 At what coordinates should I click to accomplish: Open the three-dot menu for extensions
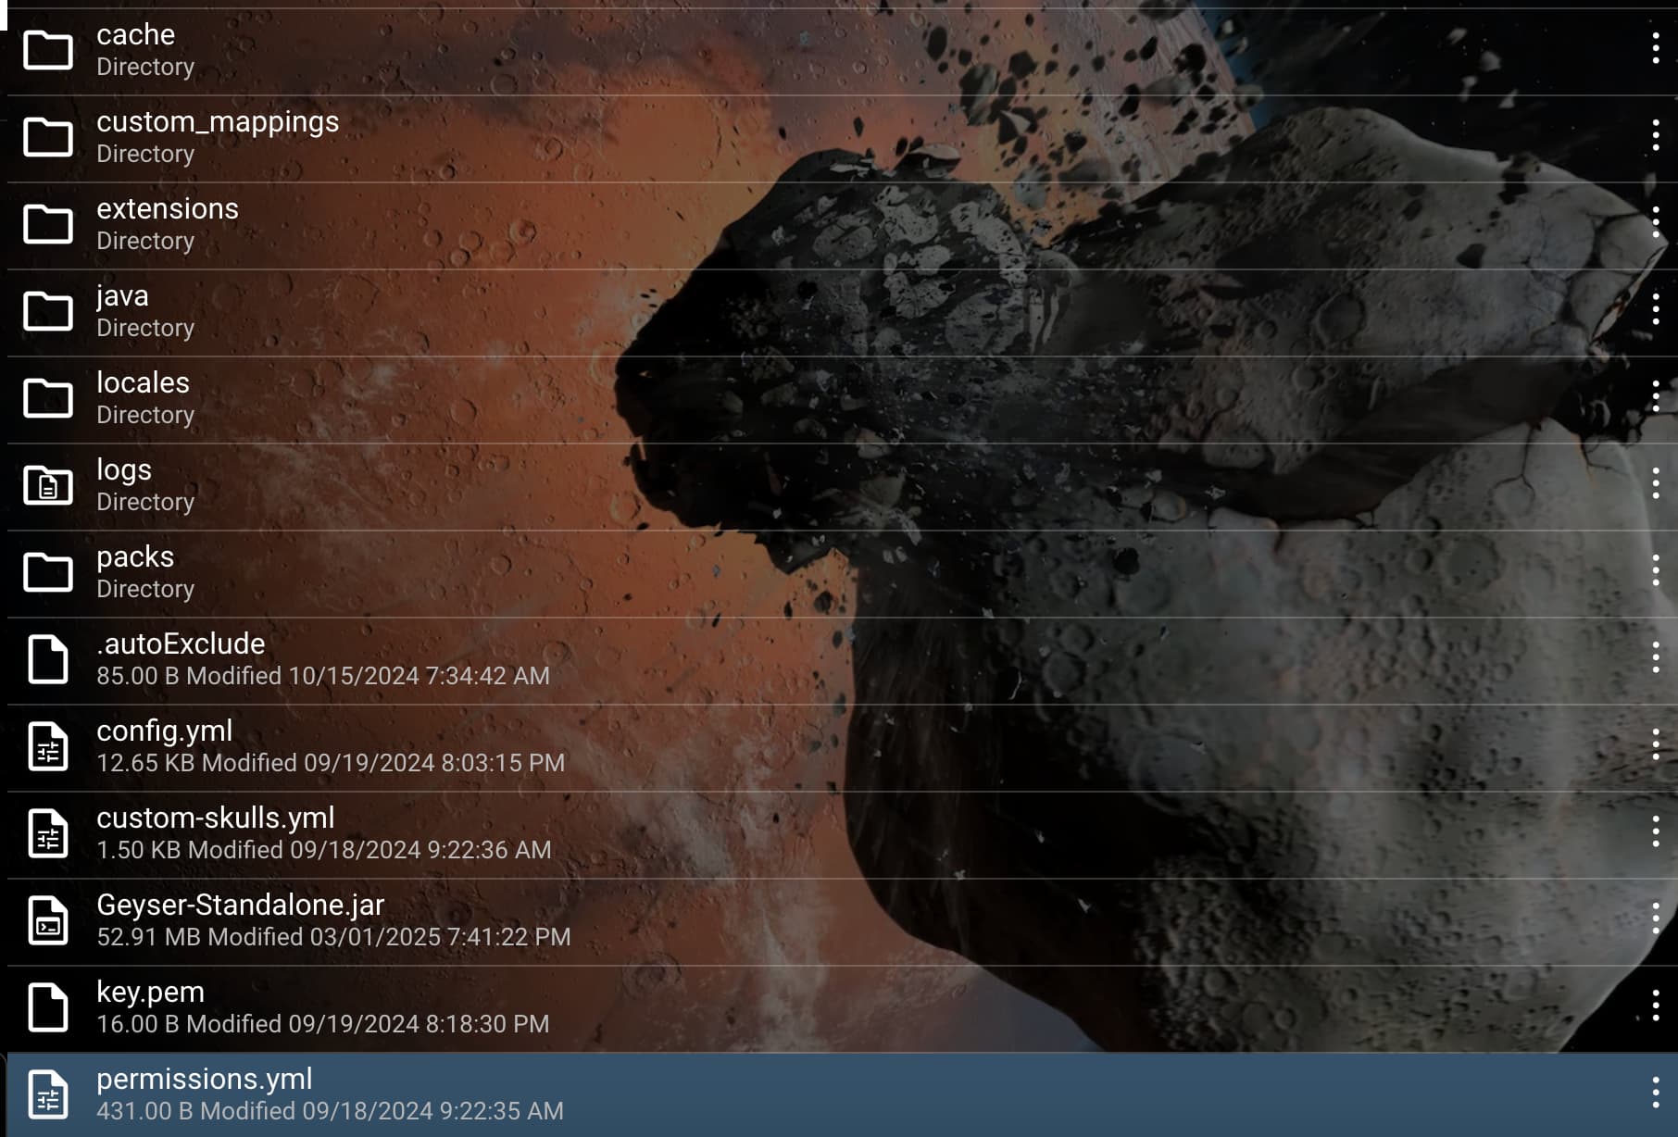pyautogui.click(x=1656, y=222)
